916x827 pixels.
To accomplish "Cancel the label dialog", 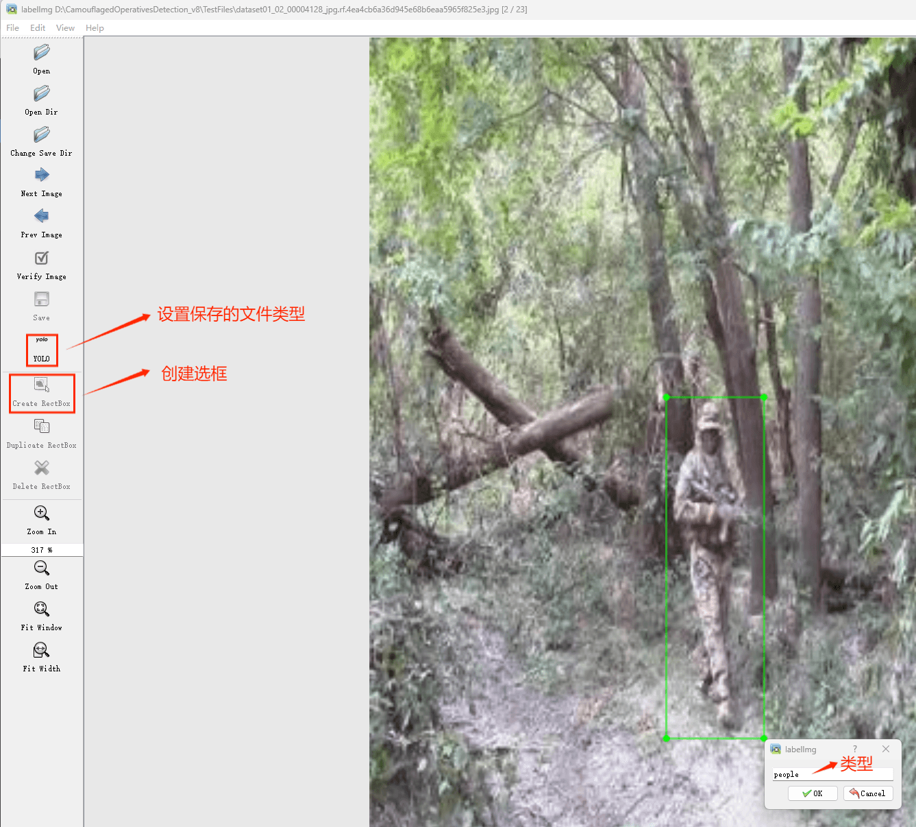I will point(868,793).
